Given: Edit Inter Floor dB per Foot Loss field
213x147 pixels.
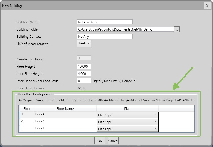Looking at the screenshot, I should 84,81.
